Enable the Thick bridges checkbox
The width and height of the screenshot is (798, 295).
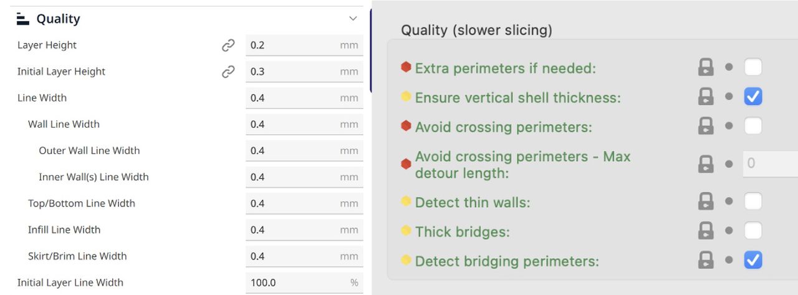[753, 231]
